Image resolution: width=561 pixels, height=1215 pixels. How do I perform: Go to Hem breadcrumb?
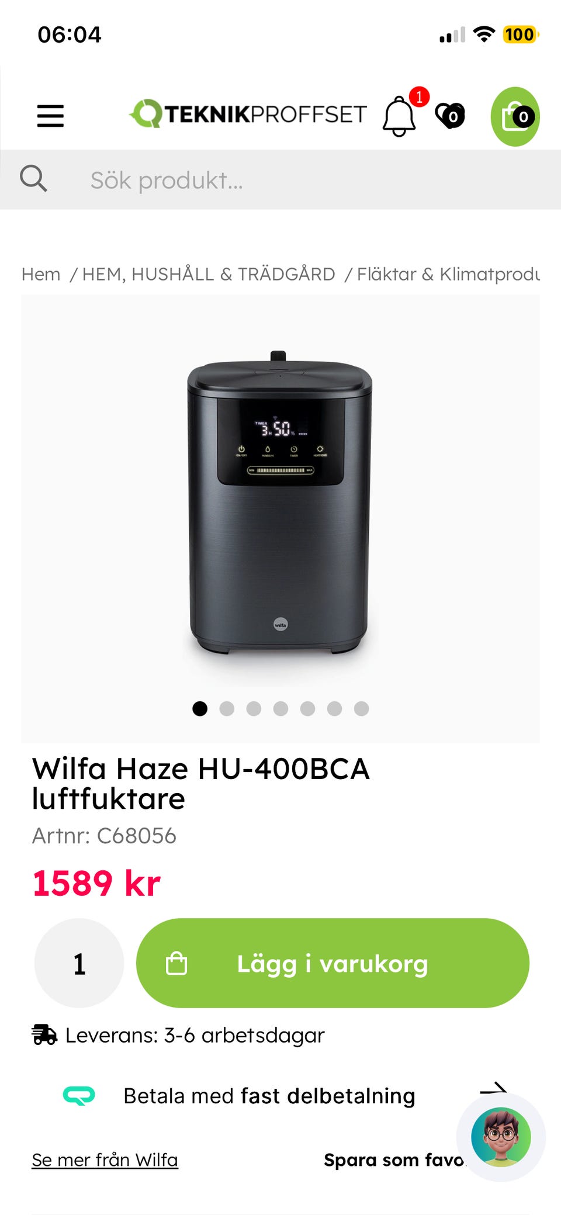coord(41,274)
